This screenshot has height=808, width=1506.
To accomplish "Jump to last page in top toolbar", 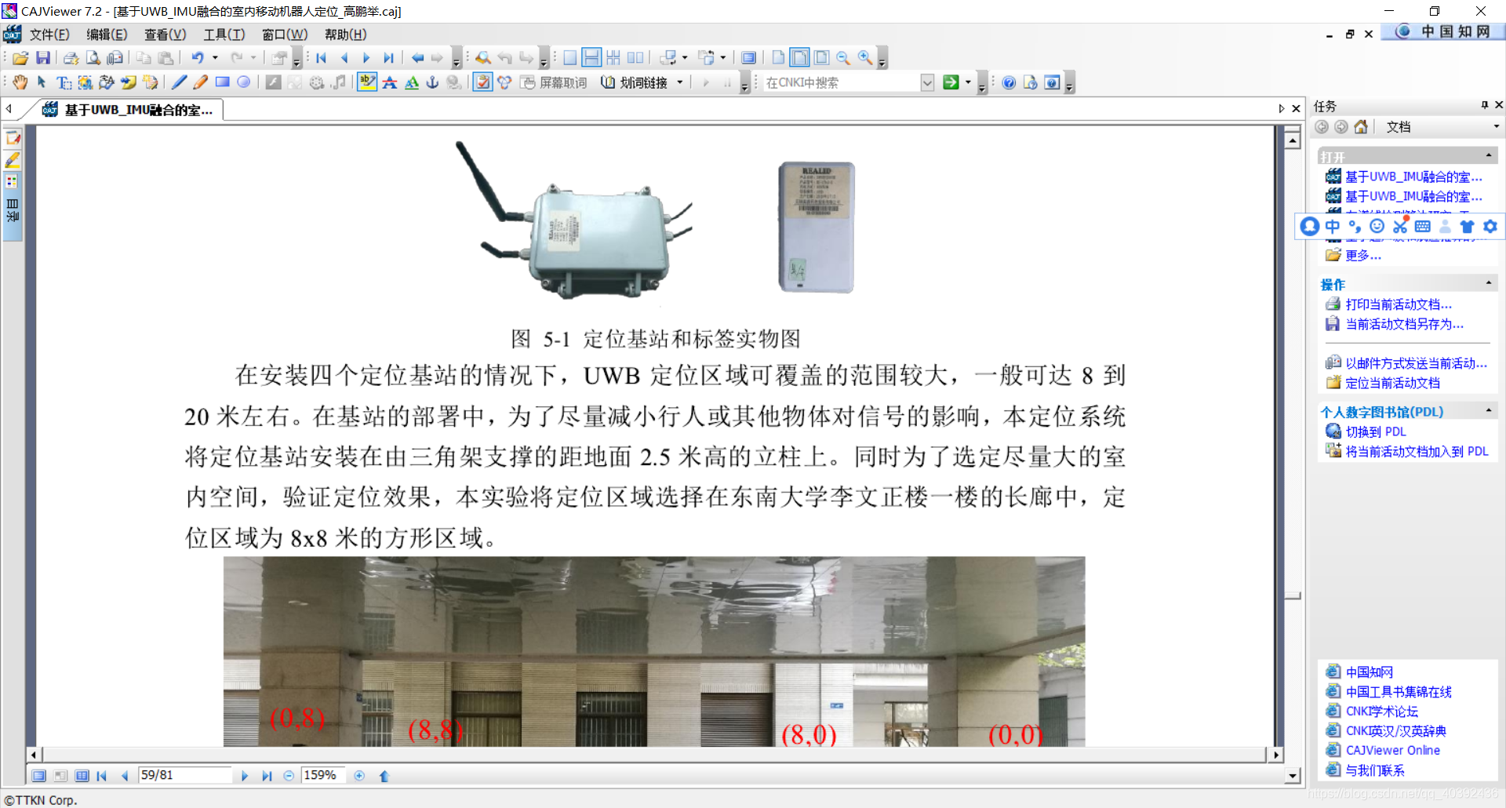I will coord(388,58).
